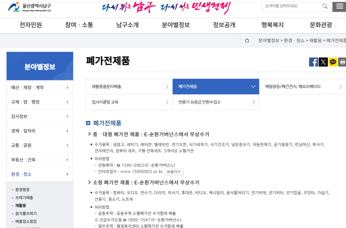Viewport: 346px width, 228px height.
Task: Open 배출업소점검 submenu link
Action: 26,222
